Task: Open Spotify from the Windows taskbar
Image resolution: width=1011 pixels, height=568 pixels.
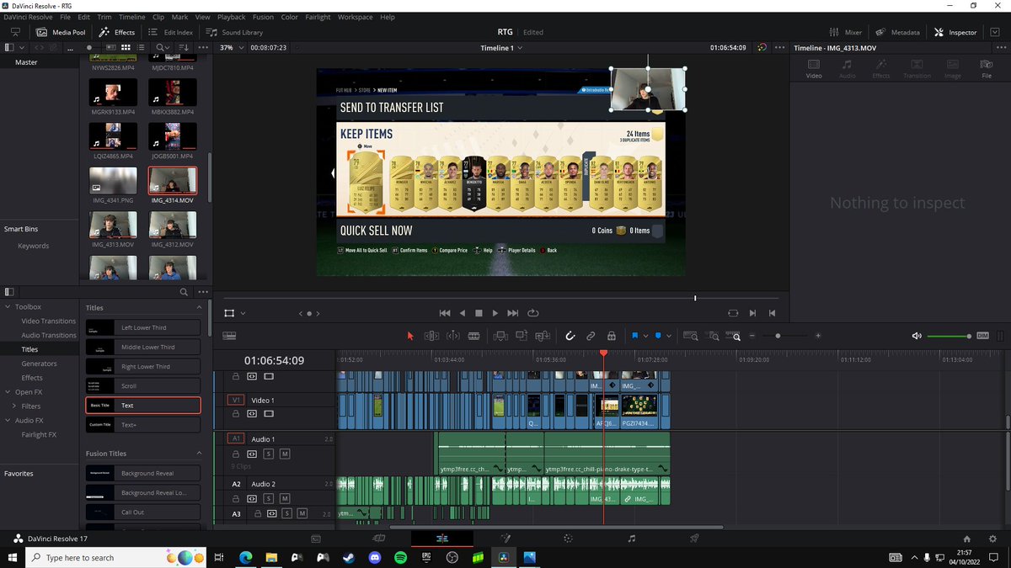Action: 400,557
